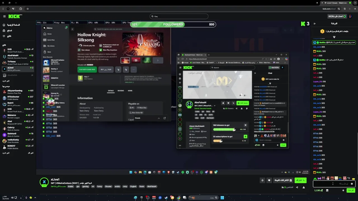
Task: Open chat settings gear
Action: pos(343,190)
